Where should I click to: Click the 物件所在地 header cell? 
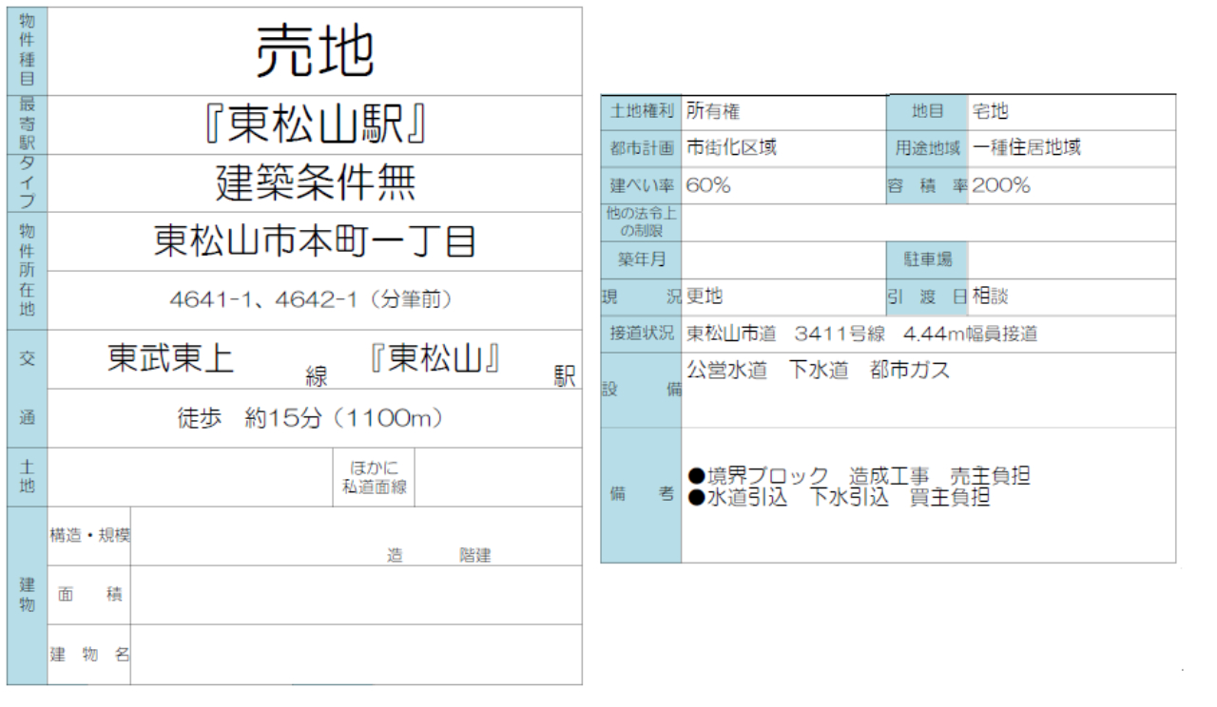(x=27, y=271)
